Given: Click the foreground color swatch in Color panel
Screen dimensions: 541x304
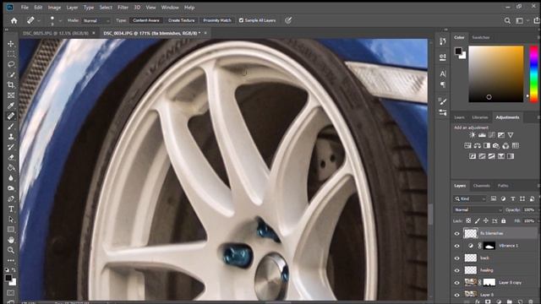Looking at the screenshot, I should (458, 52).
